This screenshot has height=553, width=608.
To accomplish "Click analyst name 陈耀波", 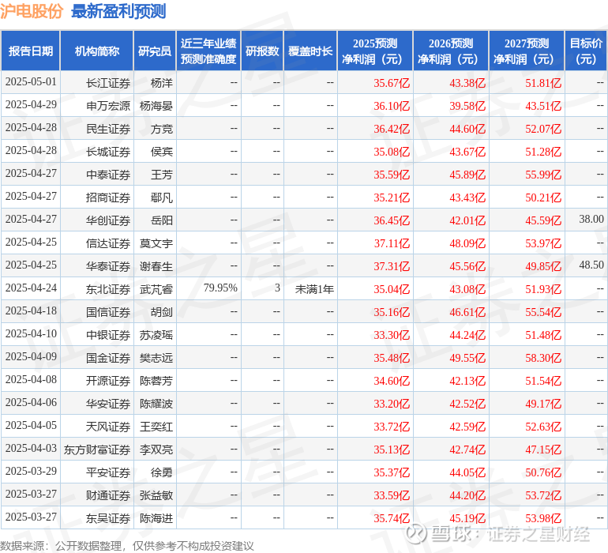I will 156,404.
